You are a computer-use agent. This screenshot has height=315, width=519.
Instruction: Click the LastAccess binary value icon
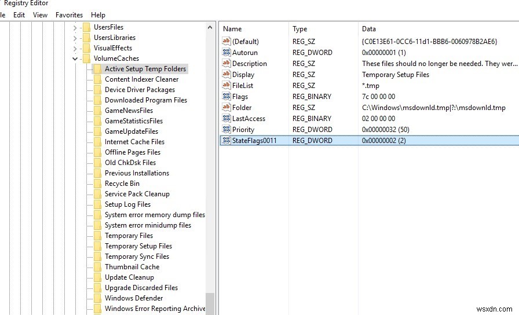(x=226, y=118)
